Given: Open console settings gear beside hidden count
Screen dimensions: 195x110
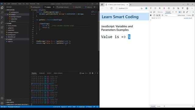Looking at the screenshot, I should (x=193, y=15).
